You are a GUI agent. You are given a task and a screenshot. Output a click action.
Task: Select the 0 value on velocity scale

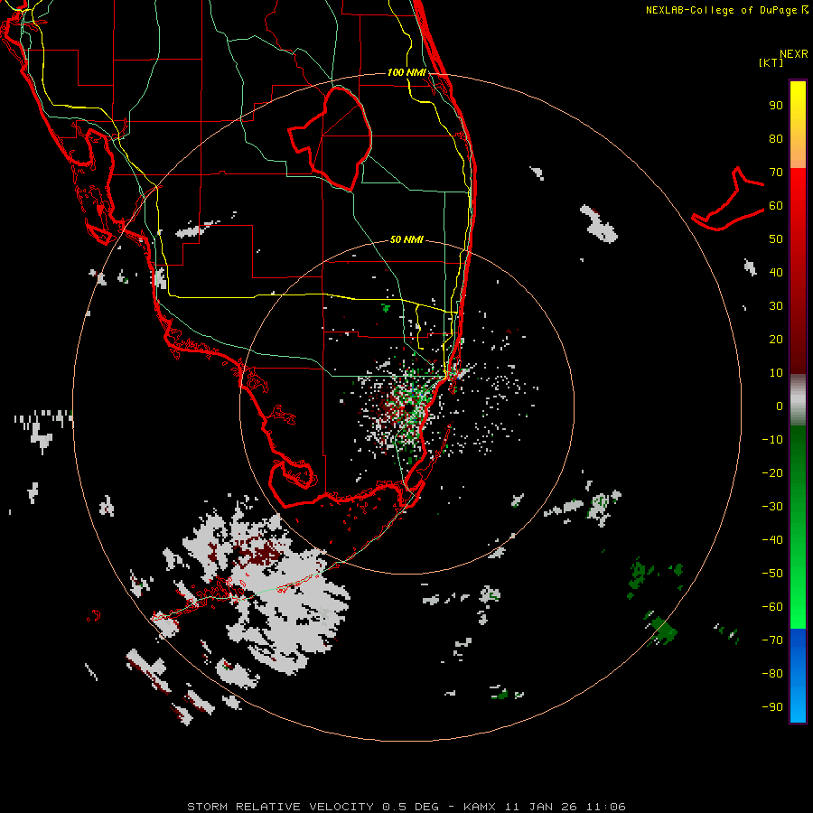point(780,406)
